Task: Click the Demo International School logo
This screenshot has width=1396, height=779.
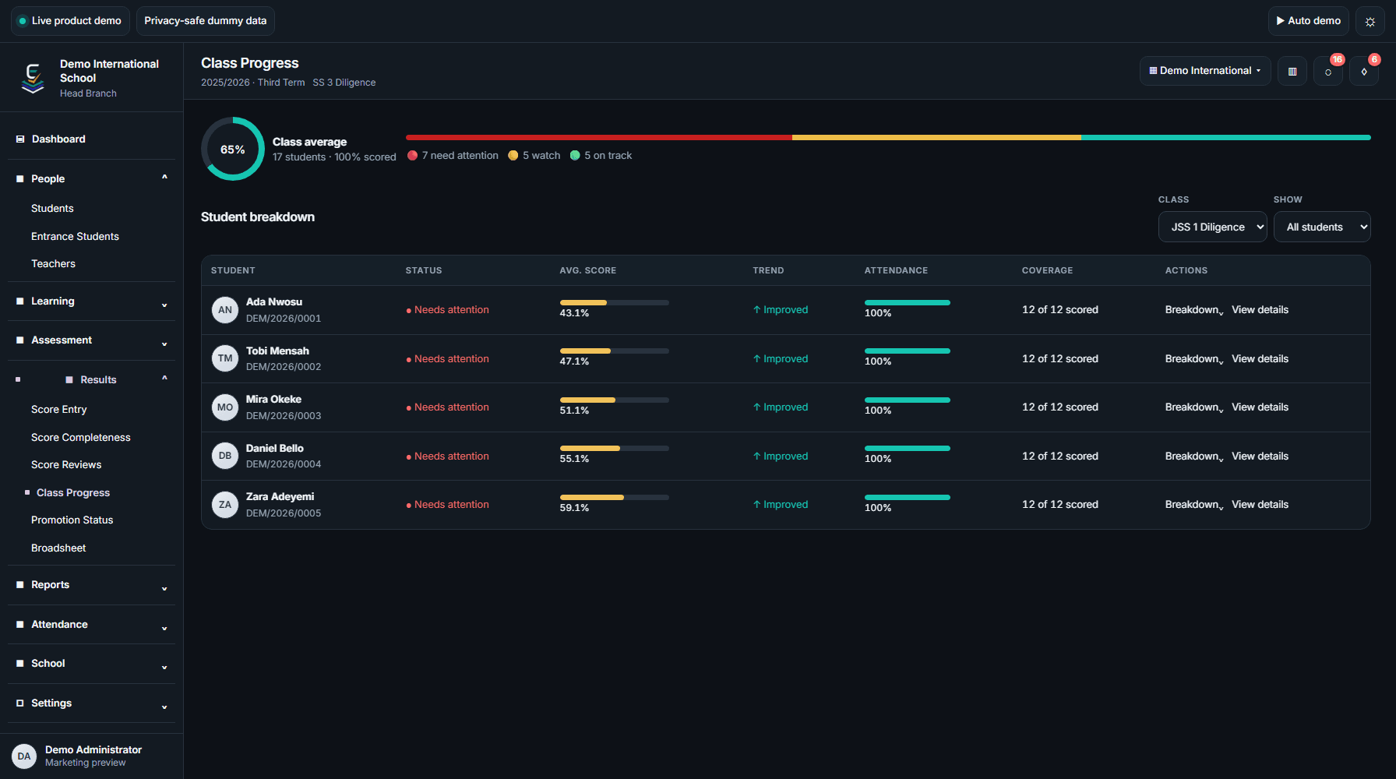Action: click(33, 78)
